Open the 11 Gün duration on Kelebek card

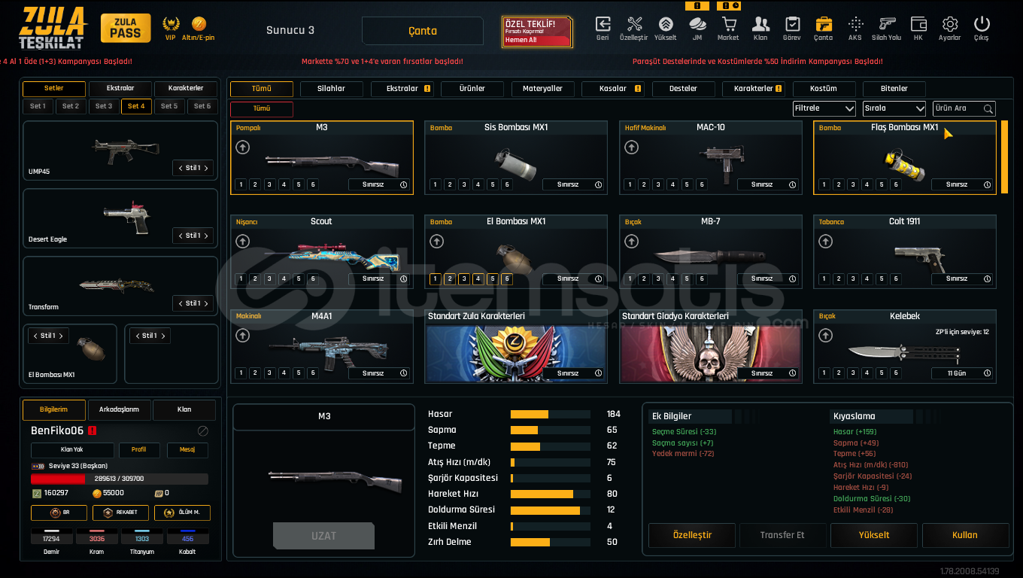[962, 373]
